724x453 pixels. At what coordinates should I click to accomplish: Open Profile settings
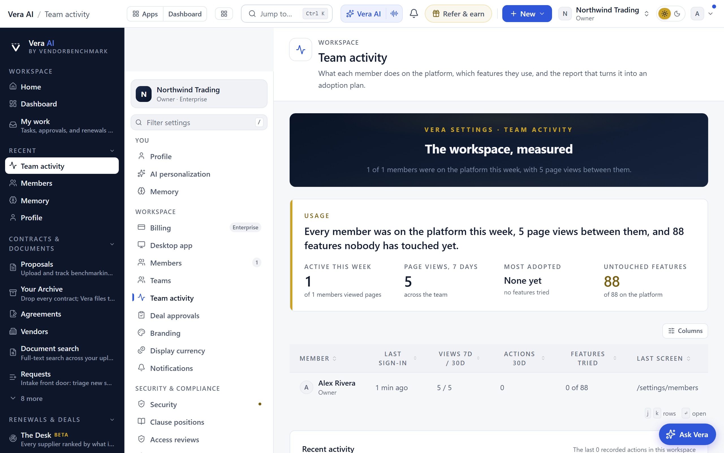[x=199, y=156]
